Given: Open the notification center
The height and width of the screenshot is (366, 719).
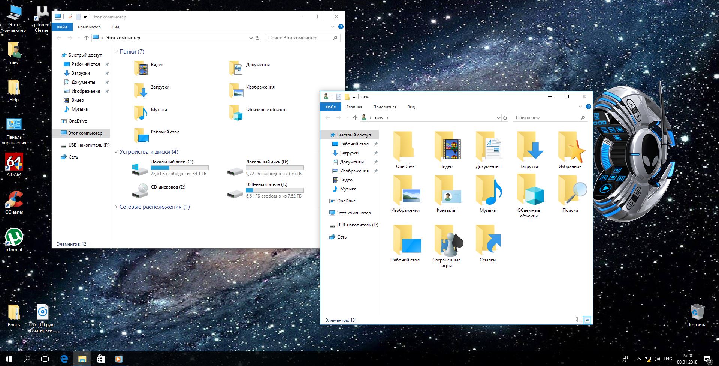Looking at the screenshot, I should coord(708,359).
